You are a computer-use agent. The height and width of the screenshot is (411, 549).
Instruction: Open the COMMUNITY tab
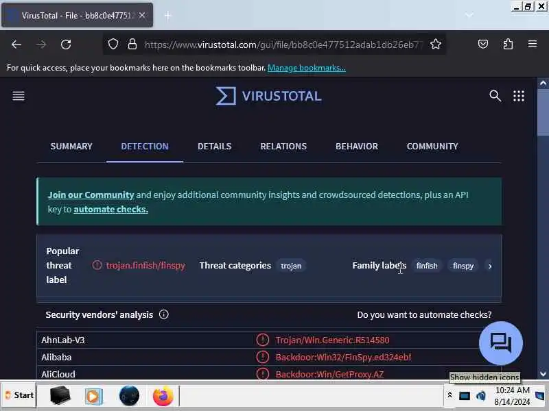(x=432, y=147)
